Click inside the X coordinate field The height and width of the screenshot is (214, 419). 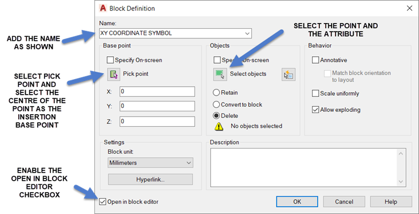157,92
